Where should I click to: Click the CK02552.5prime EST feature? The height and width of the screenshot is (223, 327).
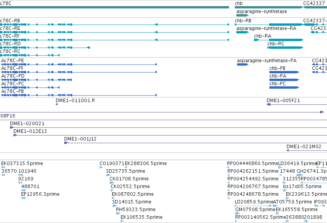point(112,190)
